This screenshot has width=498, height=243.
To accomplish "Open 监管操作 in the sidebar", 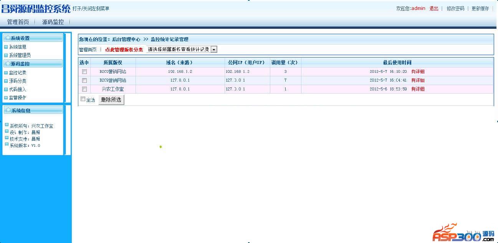I will coord(18,98).
